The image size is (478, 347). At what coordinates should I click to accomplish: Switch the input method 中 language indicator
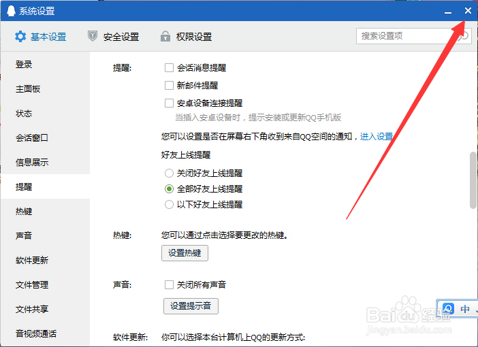(465, 309)
